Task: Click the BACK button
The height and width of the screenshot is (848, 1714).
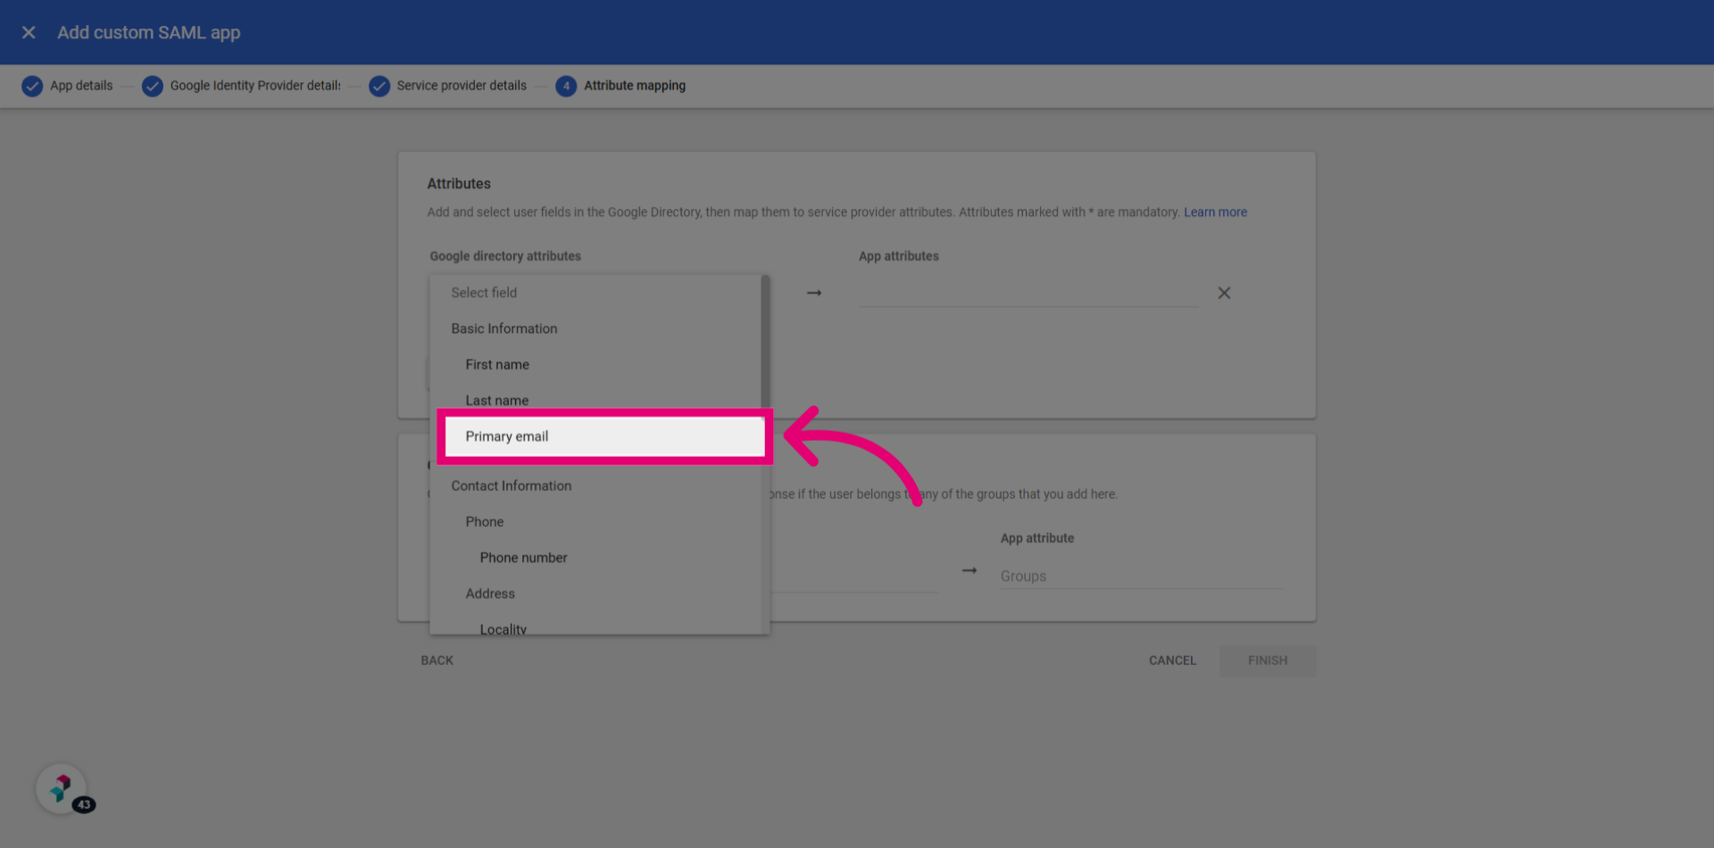Action: [437, 661]
